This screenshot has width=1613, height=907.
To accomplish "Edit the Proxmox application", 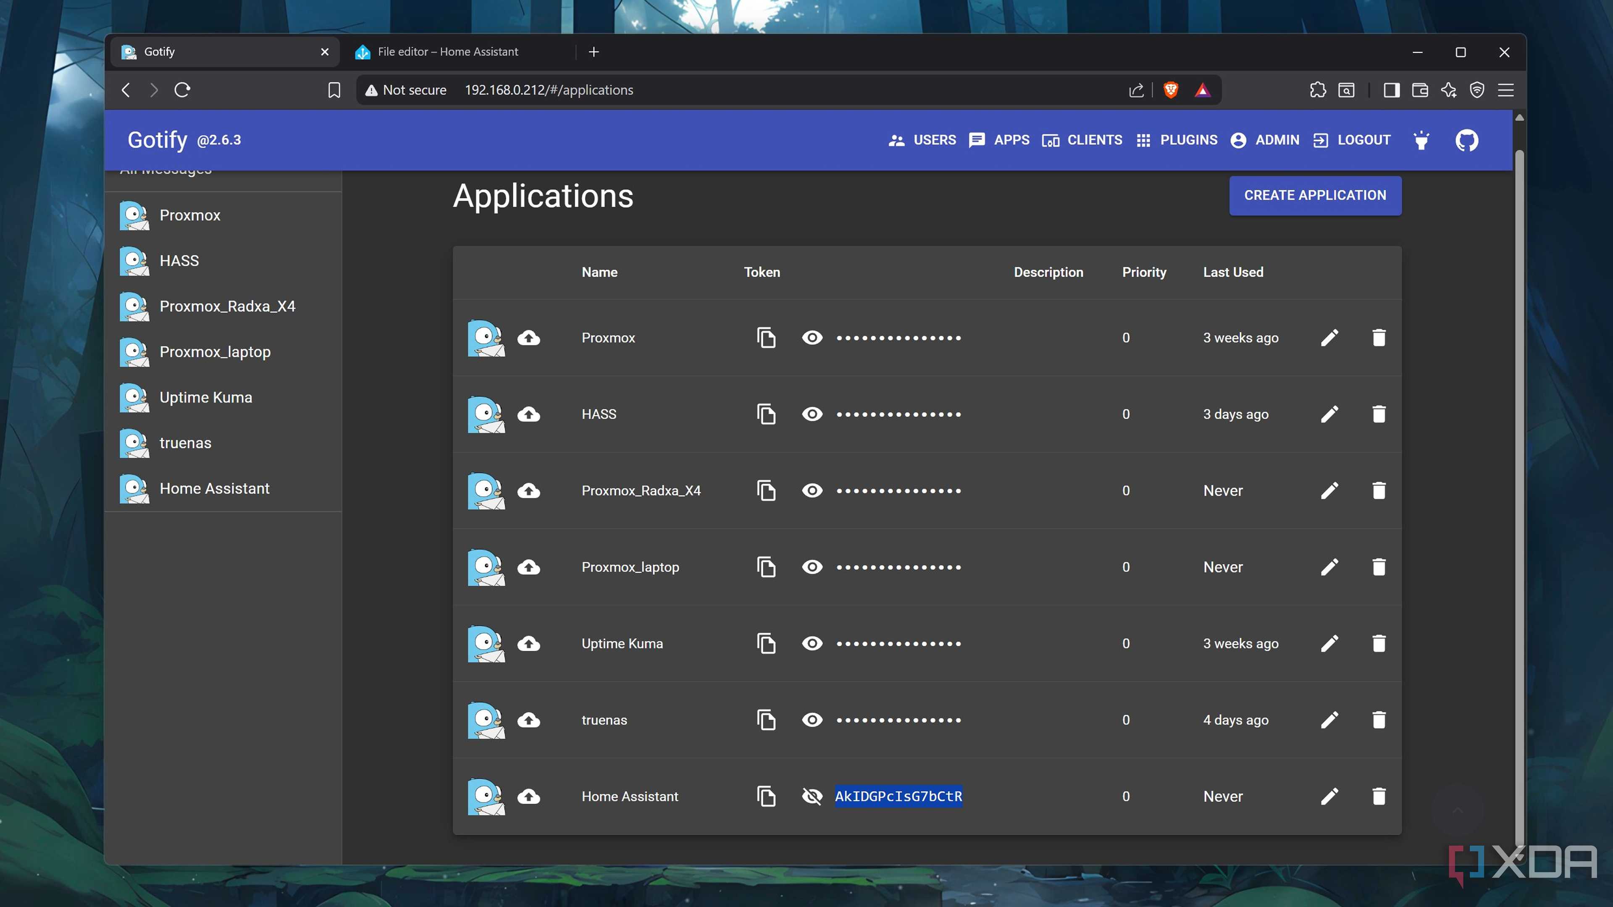I will pos(1329,337).
